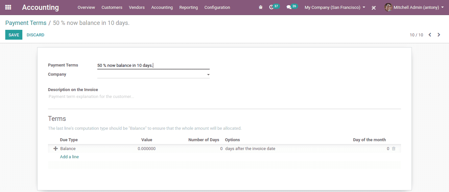Click the Day of the month header
This screenshot has height=192, width=449.
pyautogui.click(x=369, y=140)
